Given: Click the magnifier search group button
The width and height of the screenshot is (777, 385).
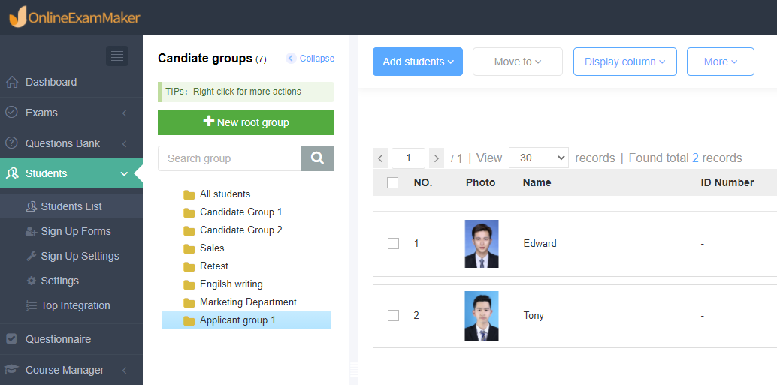Looking at the screenshot, I should [318, 158].
